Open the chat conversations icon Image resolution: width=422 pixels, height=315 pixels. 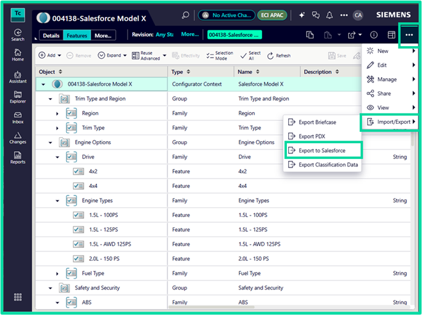(316, 15)
